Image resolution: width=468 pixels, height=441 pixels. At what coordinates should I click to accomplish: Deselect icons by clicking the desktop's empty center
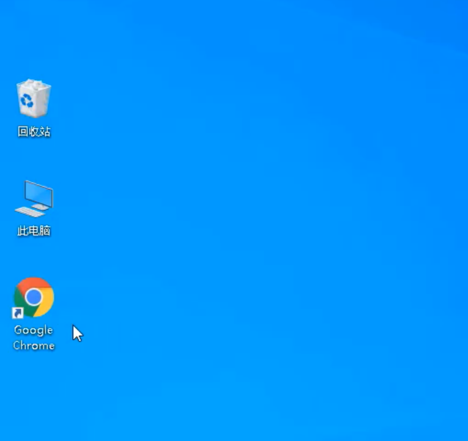point(245,220)
